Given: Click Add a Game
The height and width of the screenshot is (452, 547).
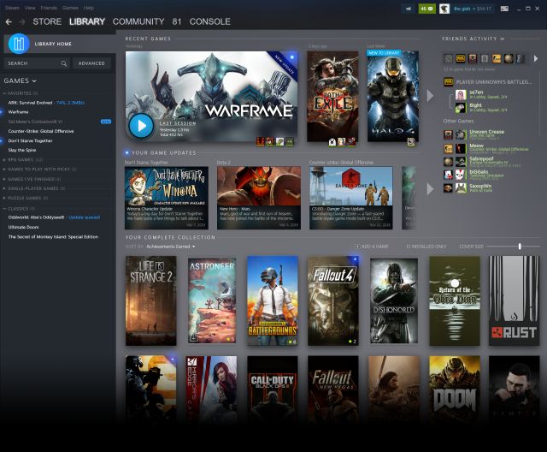Looking at the screenshot, I should point(373,247).
